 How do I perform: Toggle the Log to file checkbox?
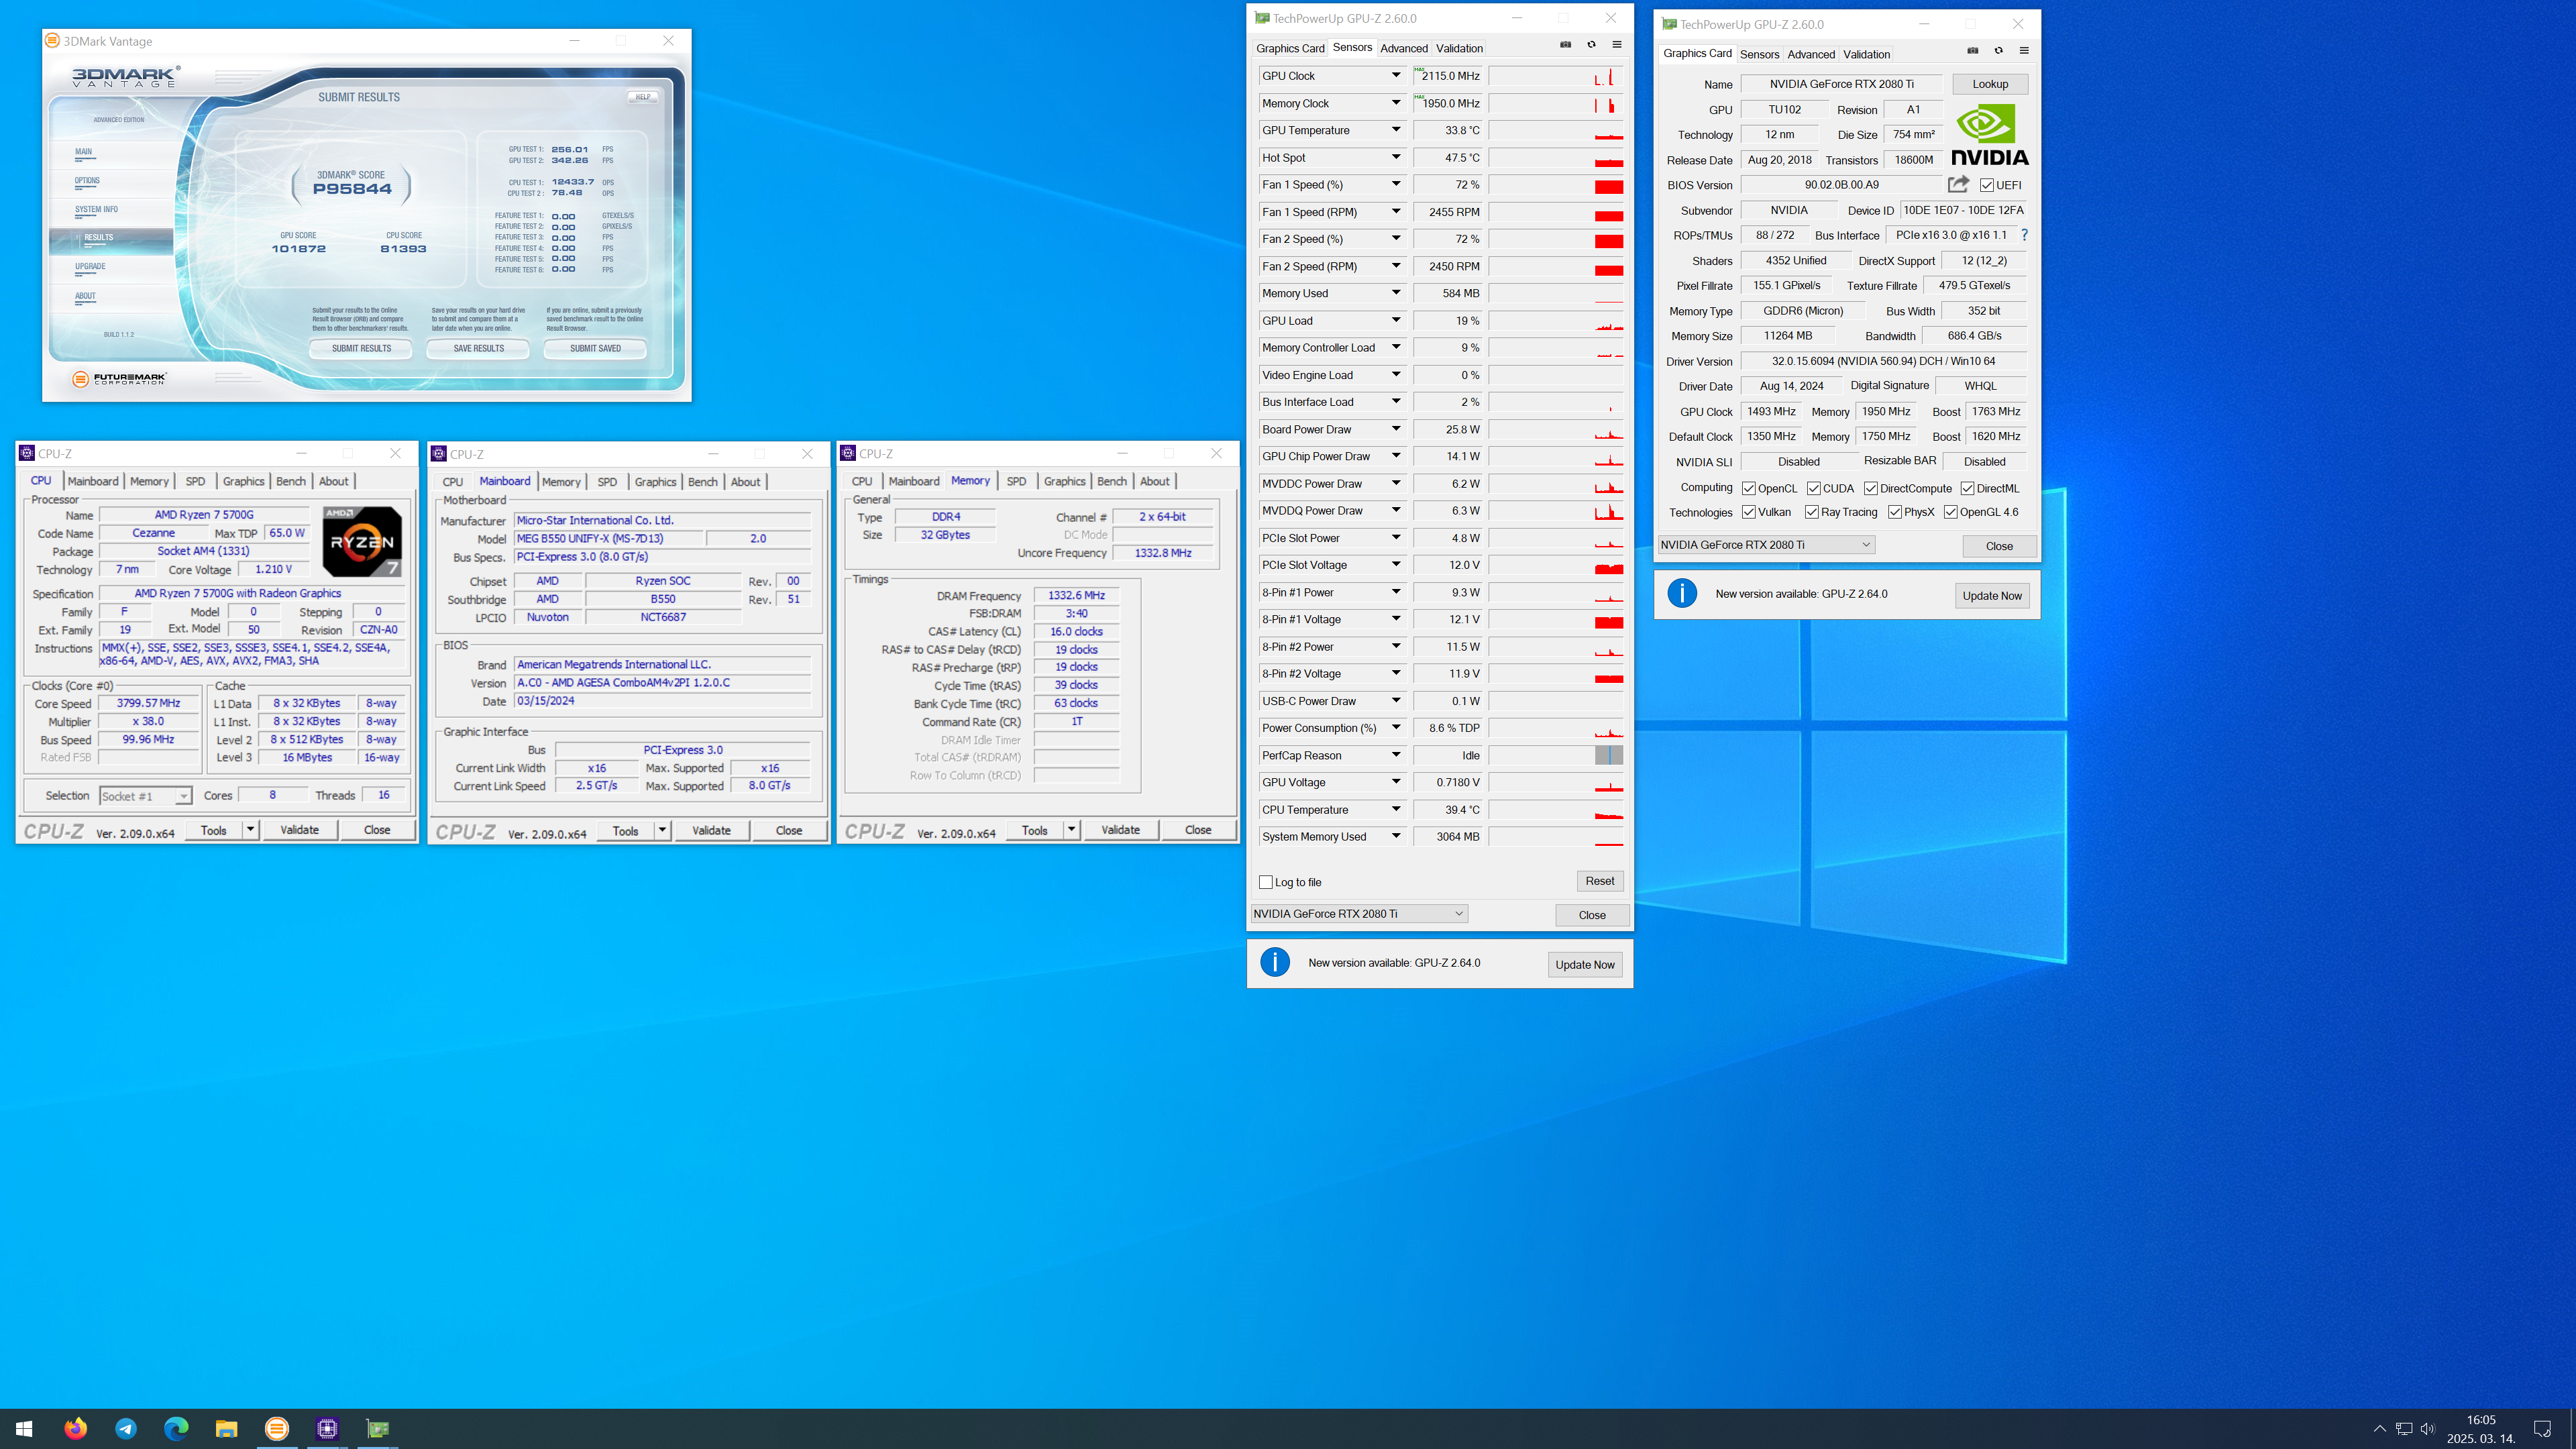[x=1266, y=882]
